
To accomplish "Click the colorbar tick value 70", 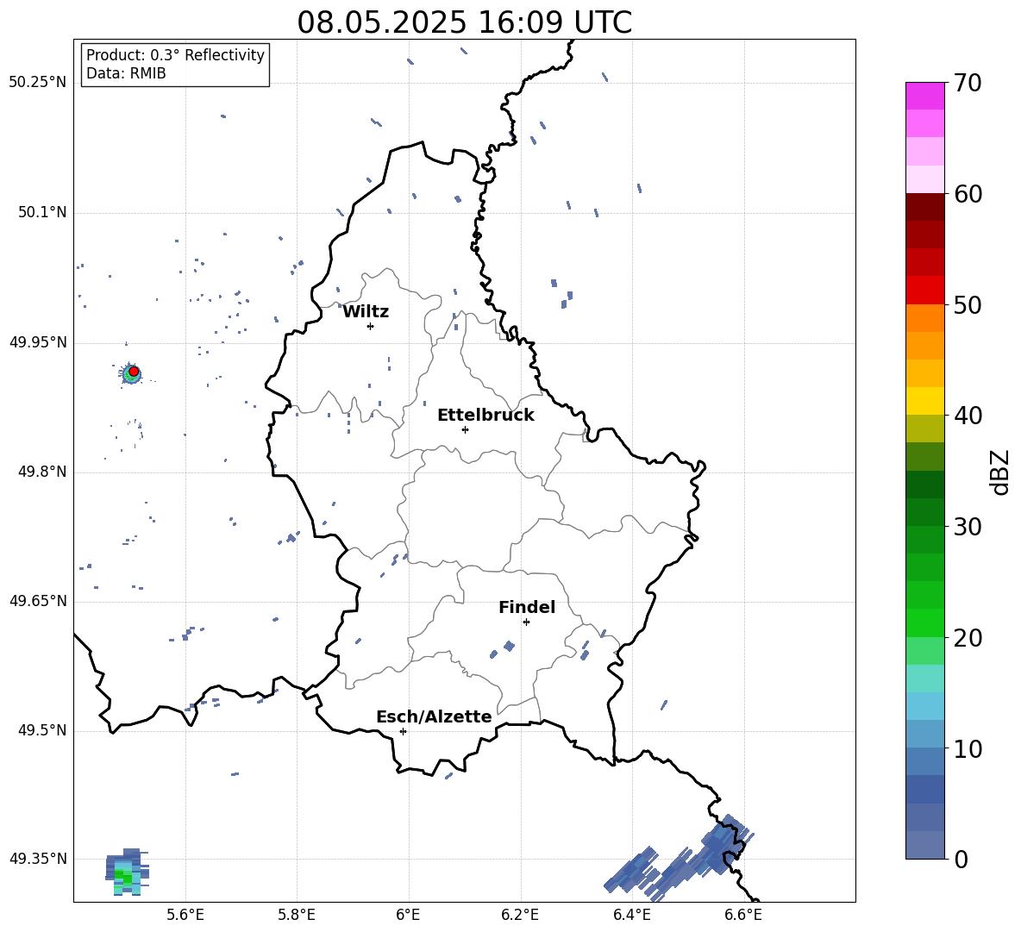I will coord(968,84).
